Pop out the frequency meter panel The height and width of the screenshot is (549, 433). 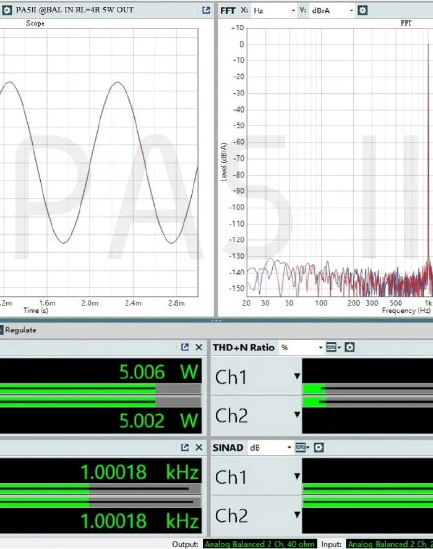185,447
